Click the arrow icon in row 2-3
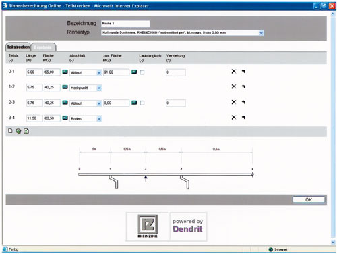The height and width of the screenshot is (254, 337). click(243, 102)
